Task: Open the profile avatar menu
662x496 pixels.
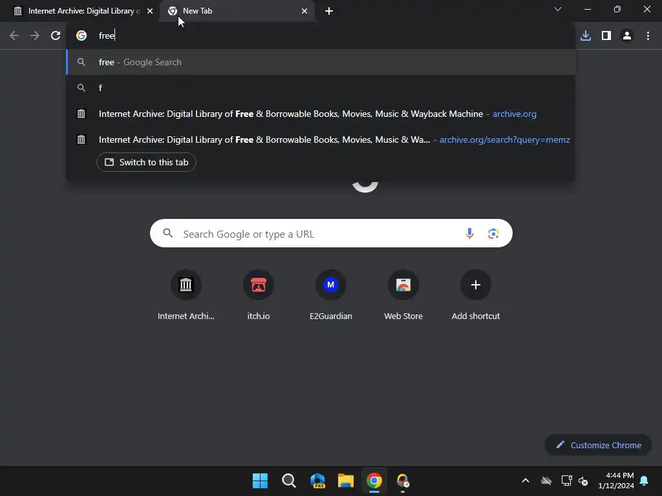Action: pyautogui.click(x=627, y=36)
